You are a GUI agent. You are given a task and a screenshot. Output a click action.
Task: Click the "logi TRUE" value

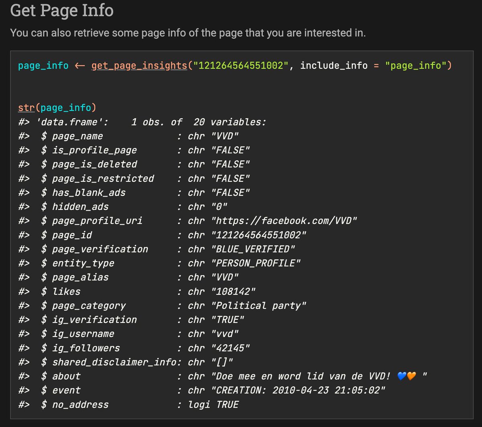click(214, 404)
